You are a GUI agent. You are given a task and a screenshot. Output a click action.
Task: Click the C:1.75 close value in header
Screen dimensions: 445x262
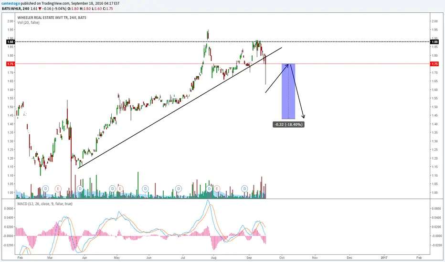coord(108,9)
